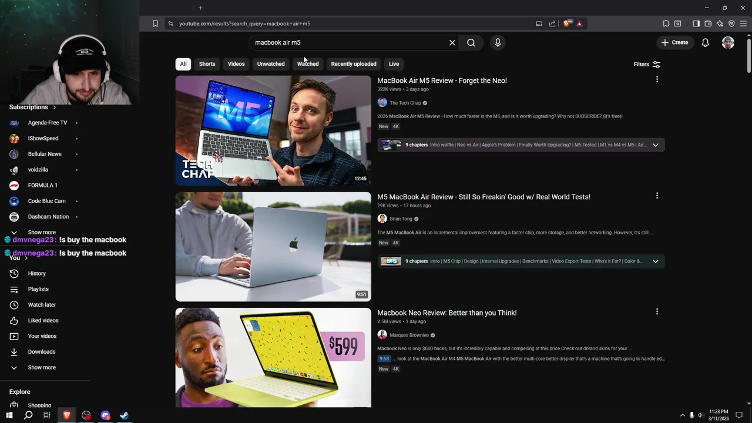The height and width of the screenshot is (423, 752).
Task: Open the Tech Chap channel link
Action: coord(405,103)
